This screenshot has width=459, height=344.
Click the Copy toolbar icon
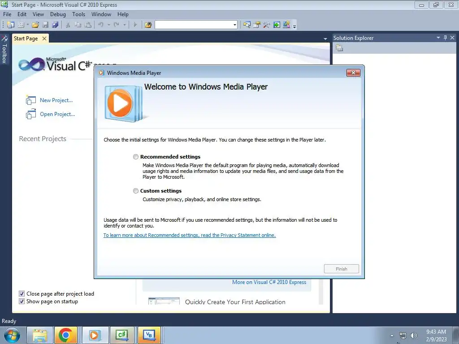78,25
